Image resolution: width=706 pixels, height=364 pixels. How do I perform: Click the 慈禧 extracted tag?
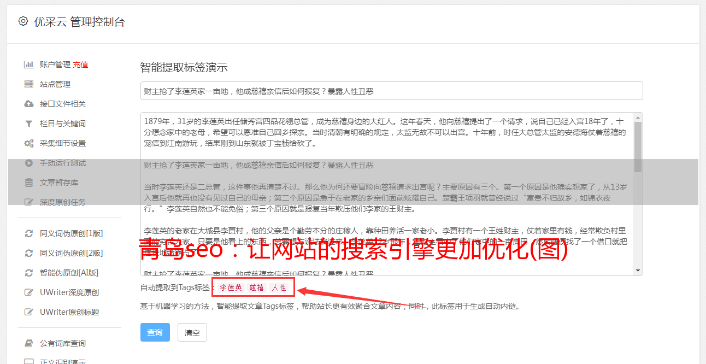tap(257, 287)
